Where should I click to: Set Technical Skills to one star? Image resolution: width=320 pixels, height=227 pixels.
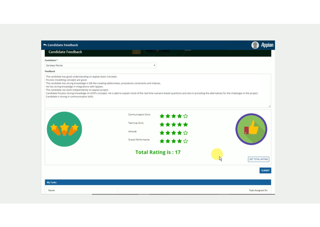[162, 125]
